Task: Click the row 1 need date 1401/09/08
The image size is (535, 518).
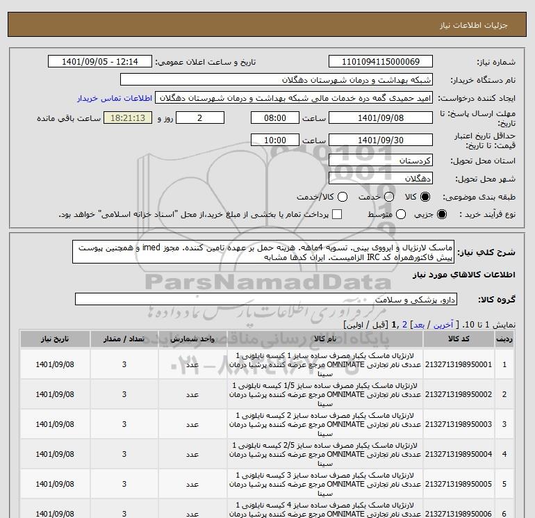Action: tap(55, 364)
